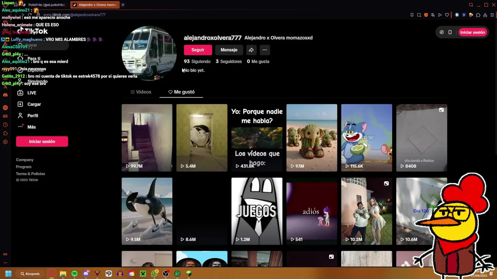Viewport: 497px width, 279px height.
Task: Open the Tom and Jerry video 115.6K
Action: coord(367,138)
